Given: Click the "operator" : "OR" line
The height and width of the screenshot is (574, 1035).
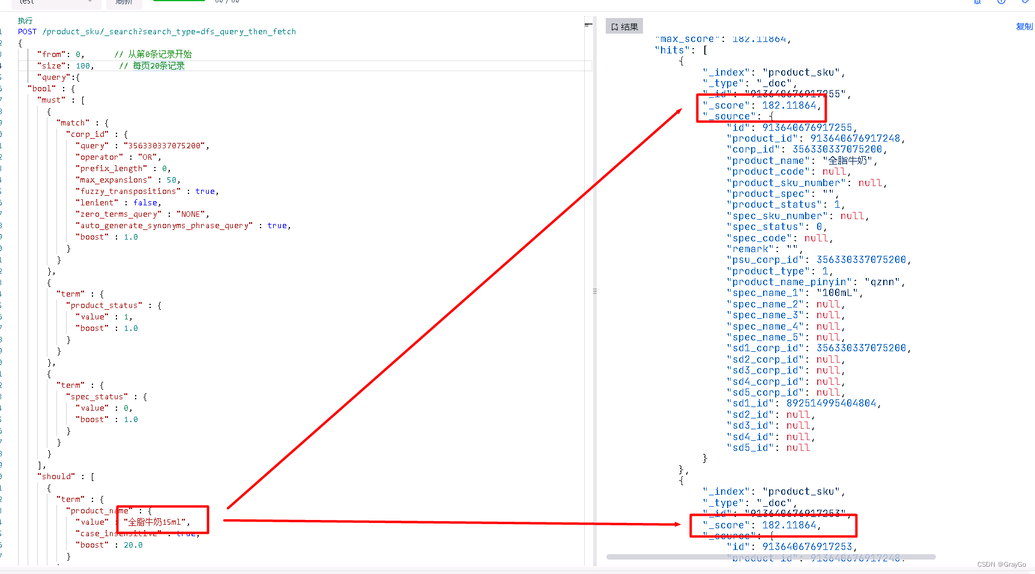Looking at the screenshot, I should click(118, 157).
